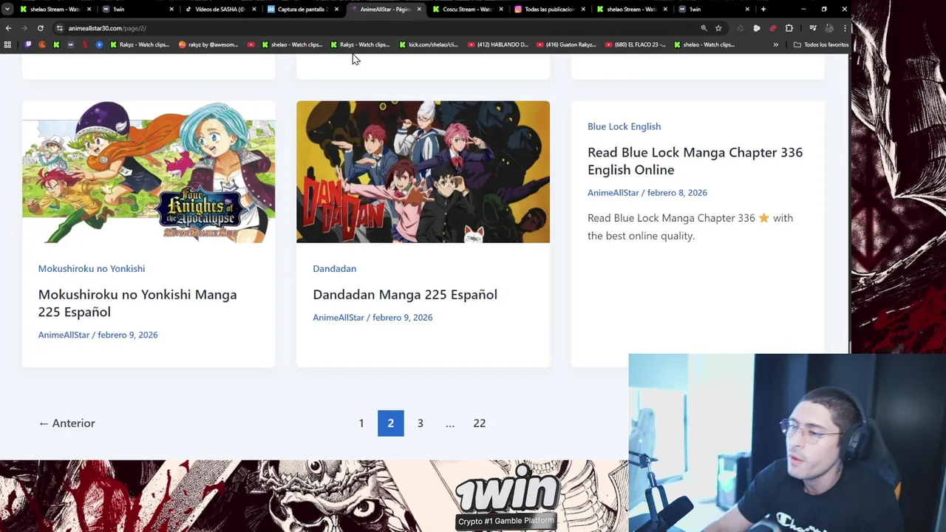Viewport: 946px width, 532px height.
Task: Click the 1win Crypto Gamble Platform banner
Action: pyautogui.click(x=506, y=497)
